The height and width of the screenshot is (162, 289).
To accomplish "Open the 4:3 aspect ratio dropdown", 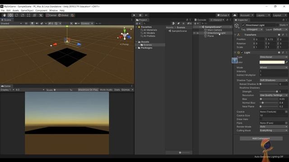I will pyautogui.click(x=30, y=90).
